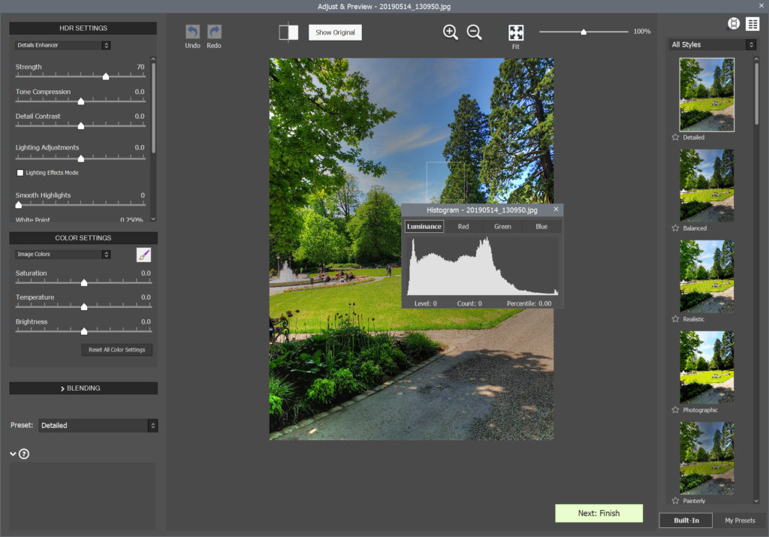Click the Undo arrow icon
The width and height of the screenshot is (769, 537).
(x=193, y=32)
